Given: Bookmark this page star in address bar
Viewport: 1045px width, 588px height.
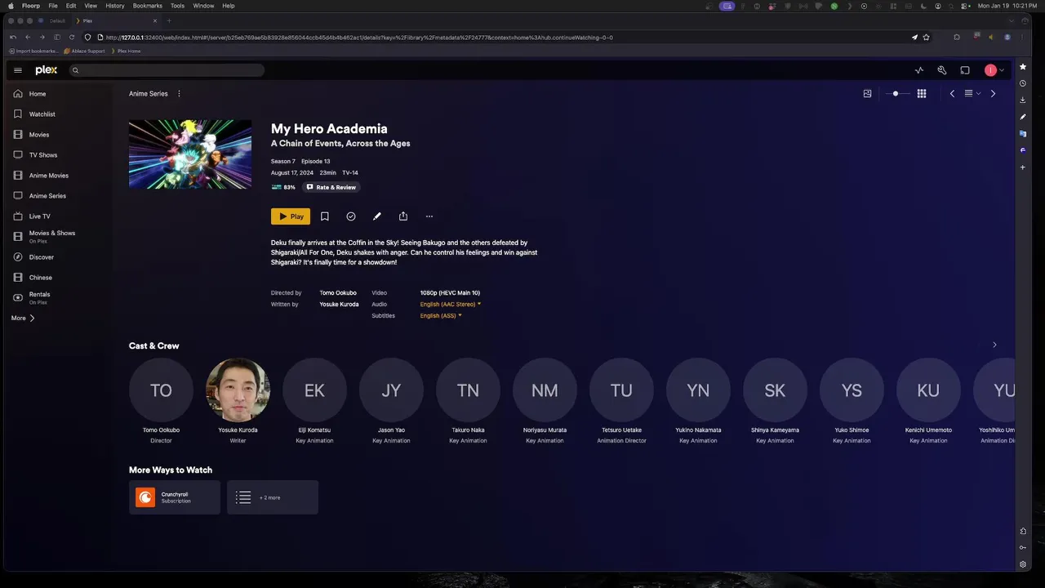Looking at the screenshot, I should click(x=926, y=37).
